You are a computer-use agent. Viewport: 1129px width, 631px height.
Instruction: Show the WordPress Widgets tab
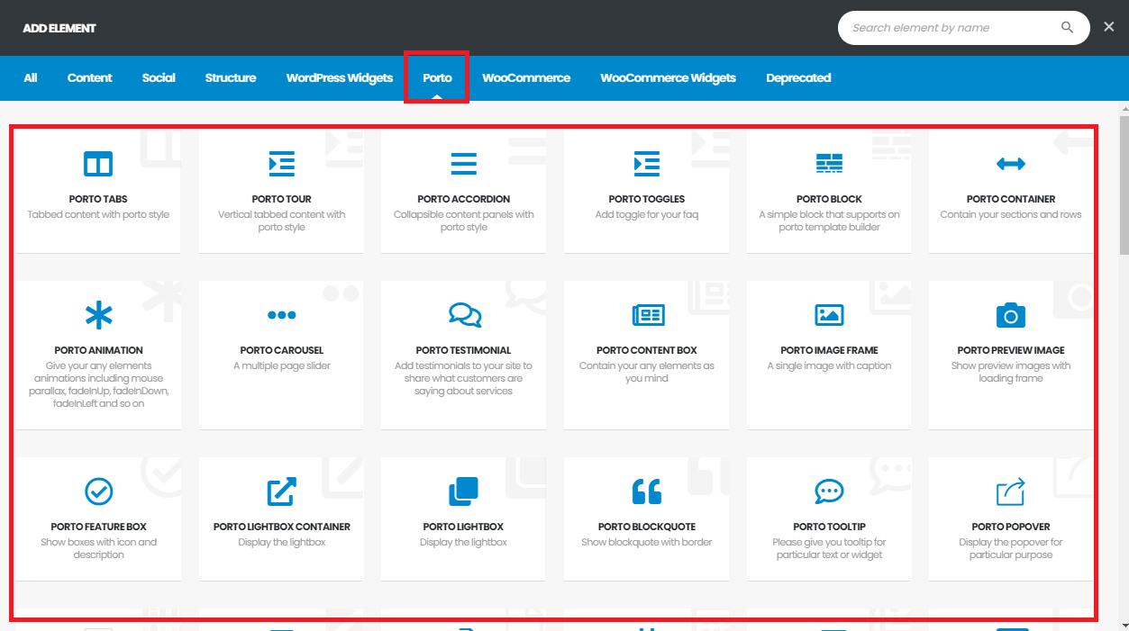pos(340,77)
